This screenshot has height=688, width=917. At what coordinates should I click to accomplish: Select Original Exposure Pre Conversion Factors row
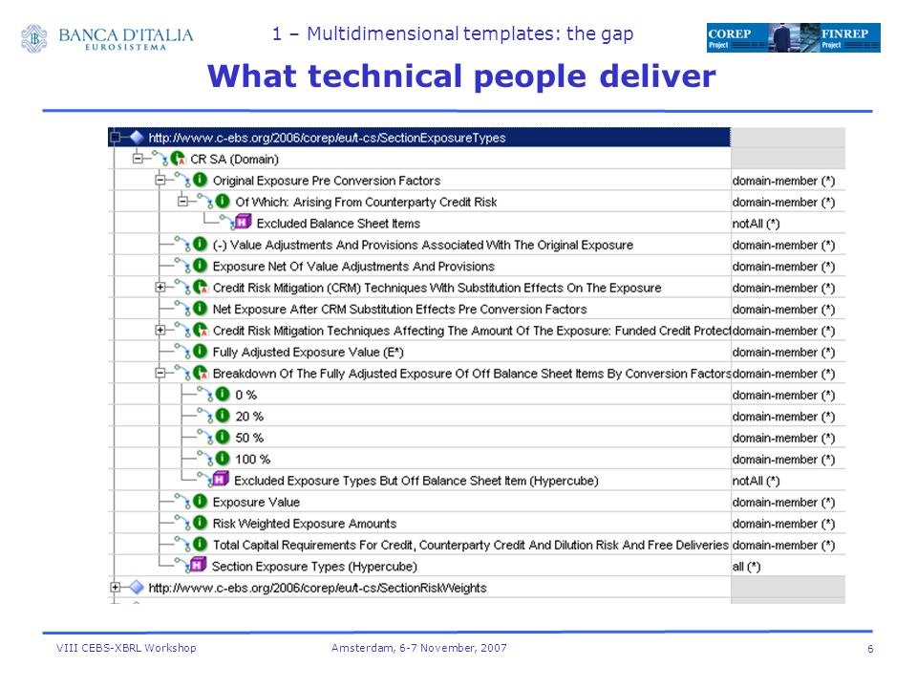327,181
